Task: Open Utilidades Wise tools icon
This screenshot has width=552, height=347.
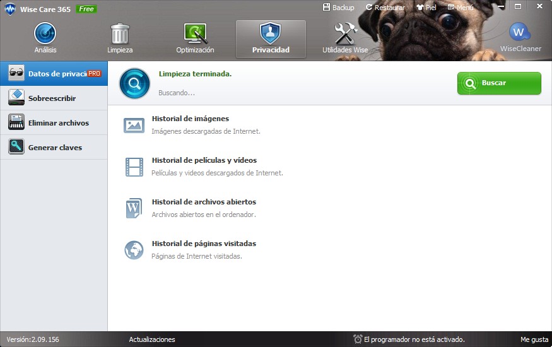Action: [345, 33]
